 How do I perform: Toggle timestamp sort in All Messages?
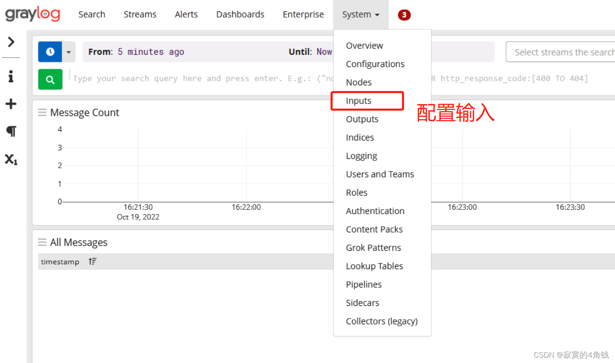(92, 261)
